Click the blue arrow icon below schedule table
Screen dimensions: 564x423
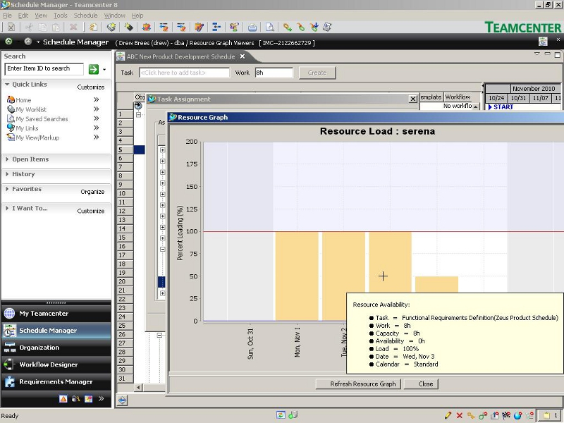click(x=122, y=400)
